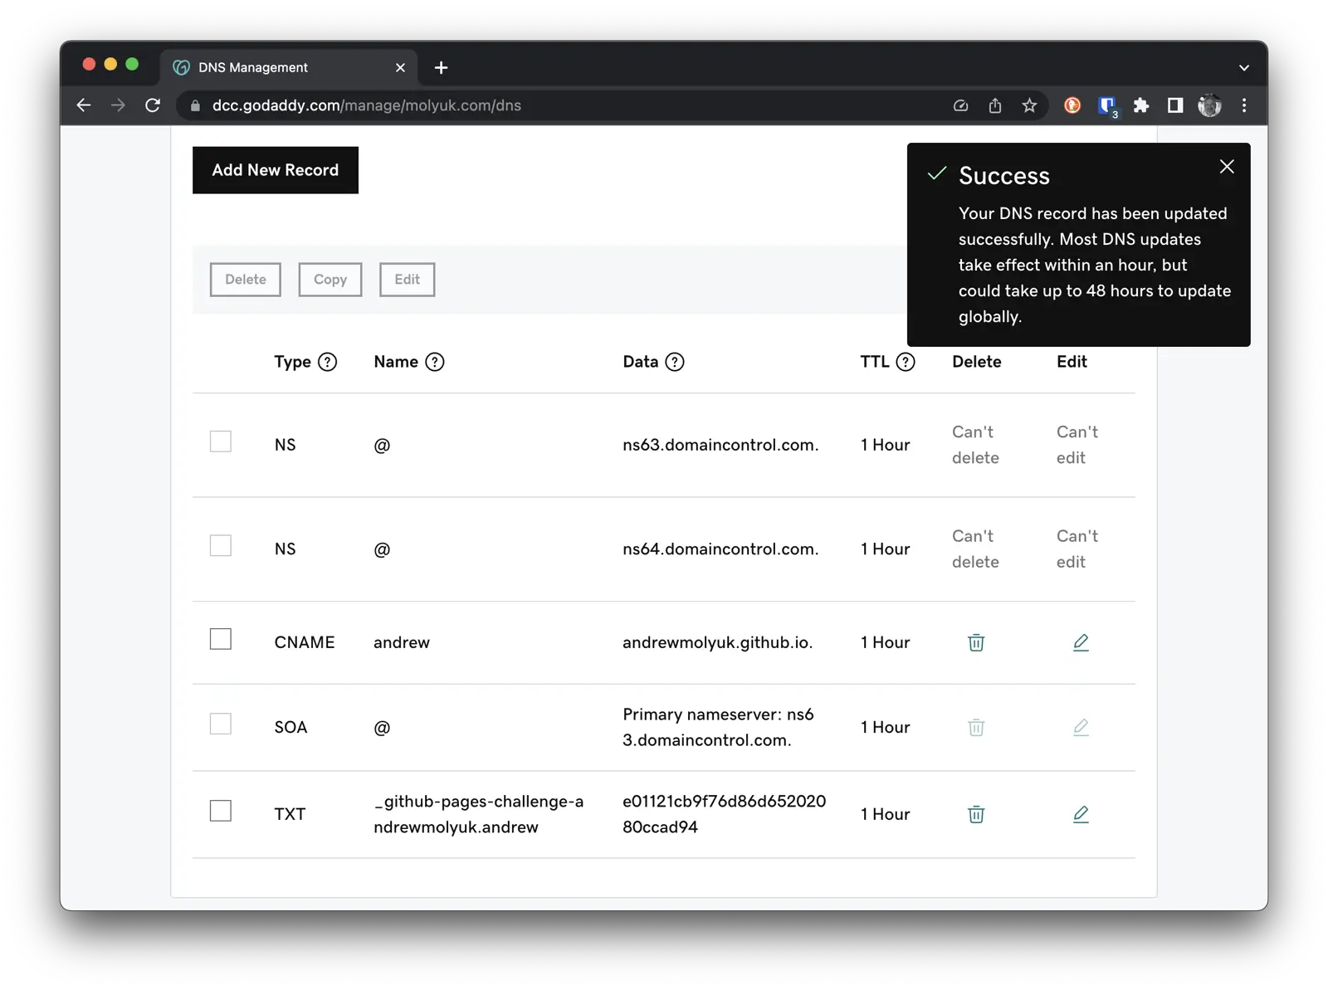Check the _github-pages-challenge TXT record checkbox
Viewport: 1328px width, 990px height.
pyautogui.click(x=221, y=811)
